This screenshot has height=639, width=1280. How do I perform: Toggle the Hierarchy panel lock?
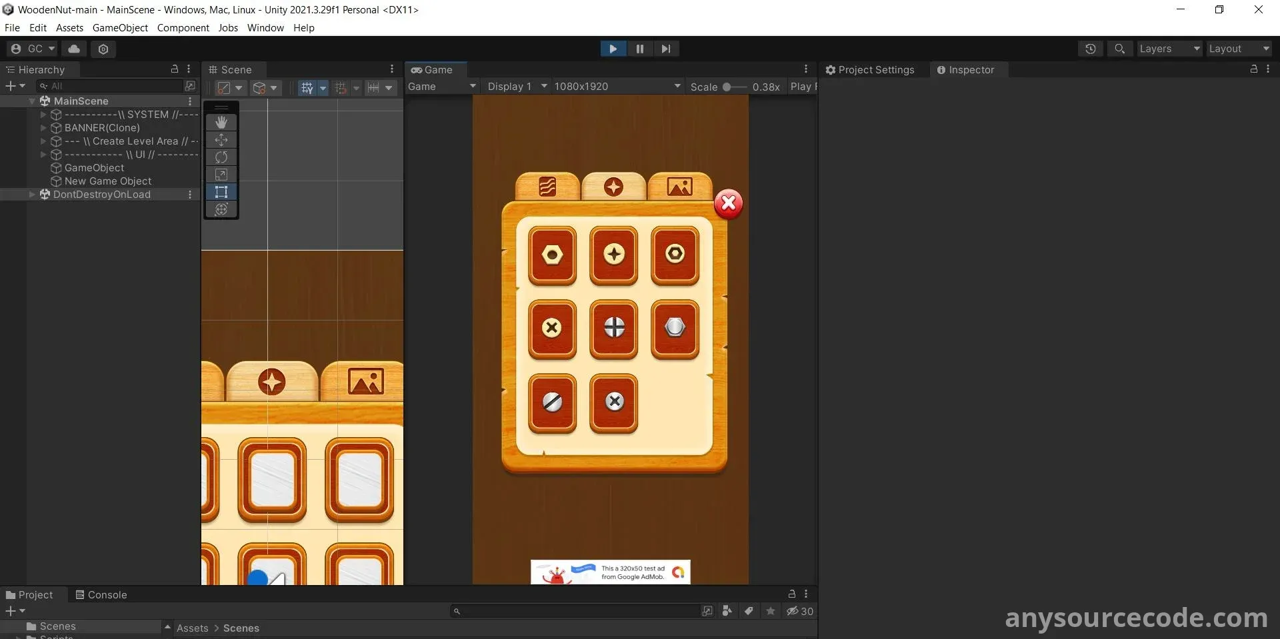pos(175,69)
